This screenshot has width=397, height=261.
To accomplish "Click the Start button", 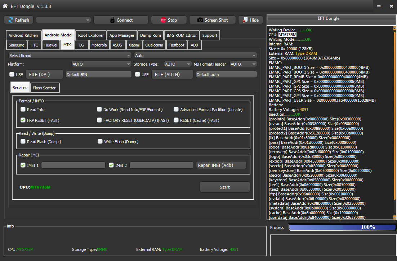I will [x=225, y=187].
